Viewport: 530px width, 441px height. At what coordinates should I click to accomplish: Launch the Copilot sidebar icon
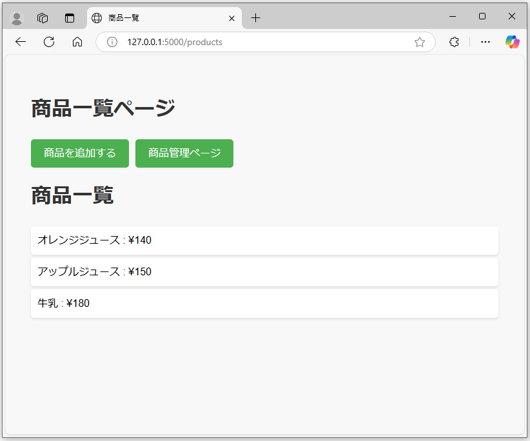point(513,42)
